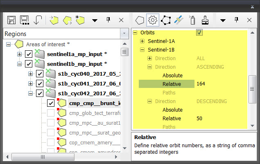Click the new region polygon with star icon

[x=80, y=20]
